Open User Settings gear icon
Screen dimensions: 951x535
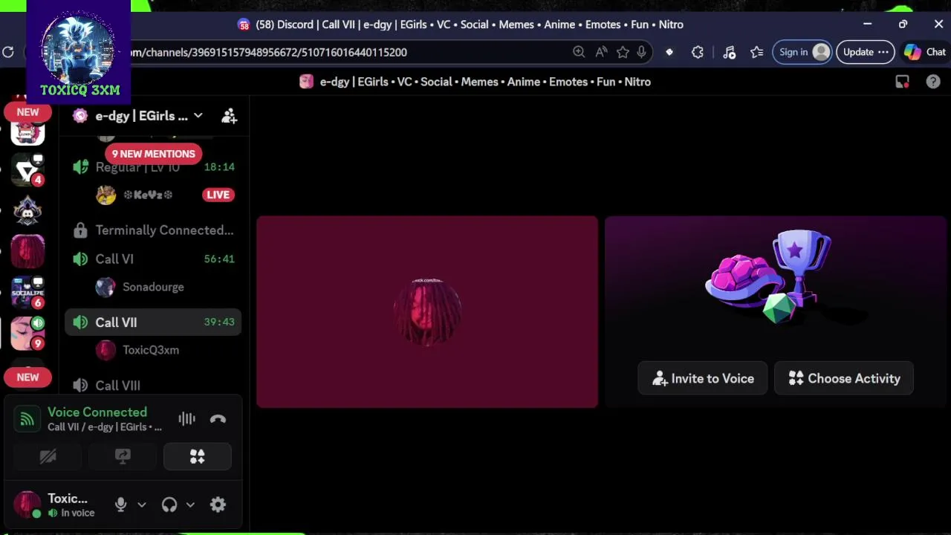(218, 505)
